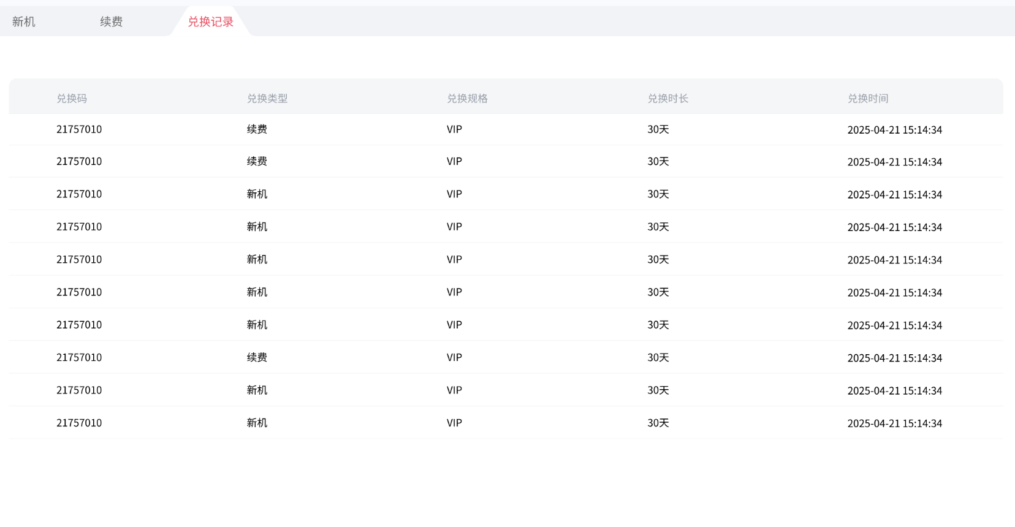Click 续费 type in the first record row
Image resolution: width=1015 pixels, height=527 pixels.
257,129
